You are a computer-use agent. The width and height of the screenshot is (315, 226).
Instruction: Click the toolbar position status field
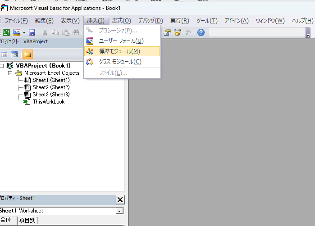click(257, 32)
